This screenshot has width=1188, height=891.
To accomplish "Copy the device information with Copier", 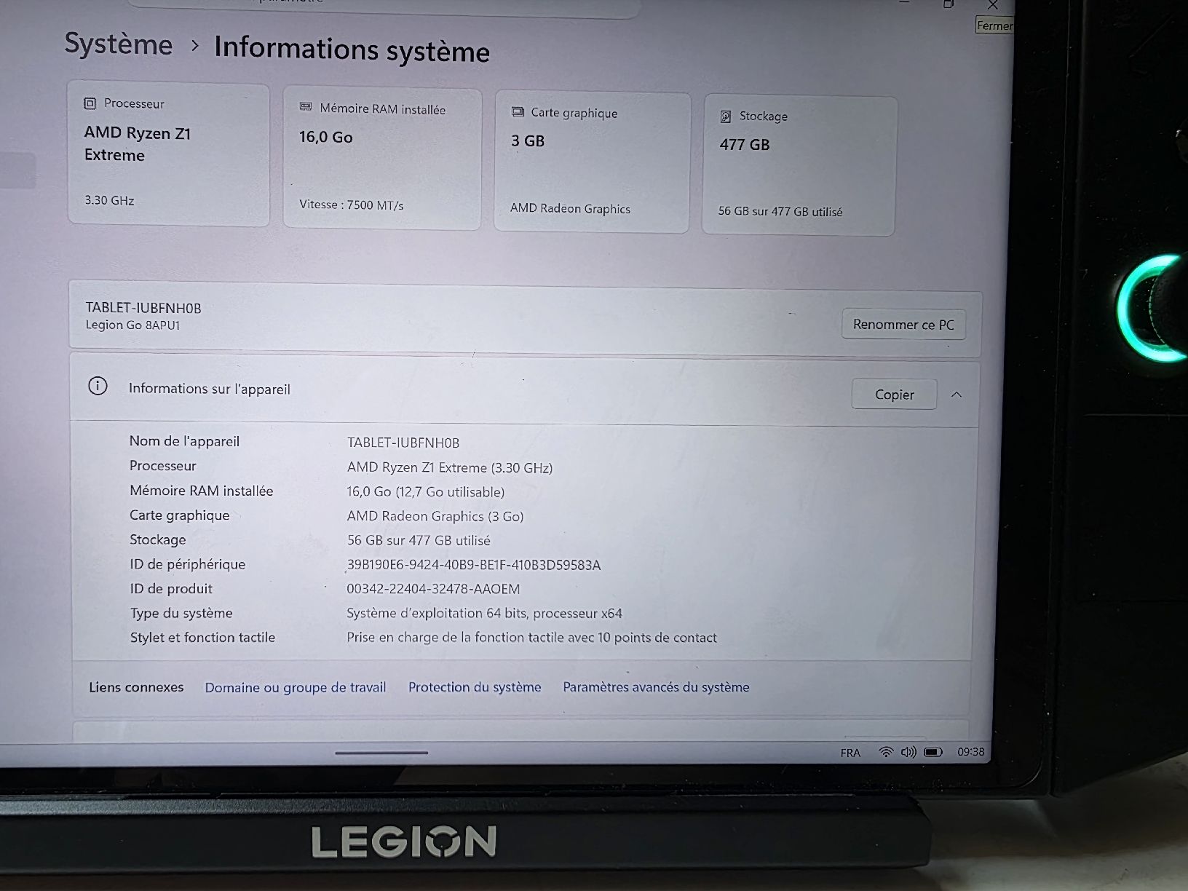I will pyautogui.click(x=894, y=395).
